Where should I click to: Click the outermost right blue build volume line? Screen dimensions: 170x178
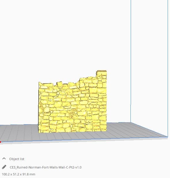click(168, 68)
